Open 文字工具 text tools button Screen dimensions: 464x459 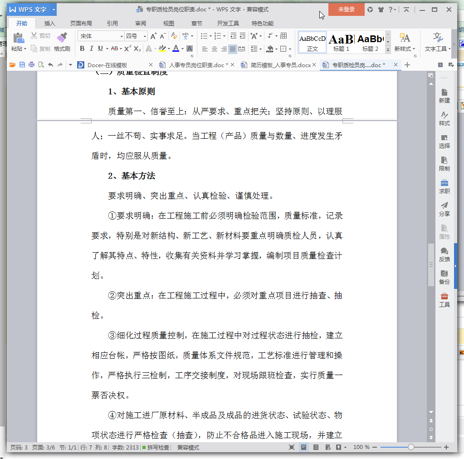tap(437, 42)
